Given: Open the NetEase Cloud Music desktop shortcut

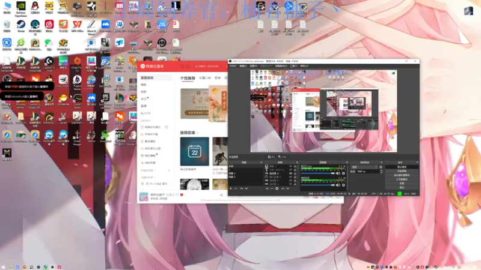Looking at the screenshot, I should click(x=49, y=26).
